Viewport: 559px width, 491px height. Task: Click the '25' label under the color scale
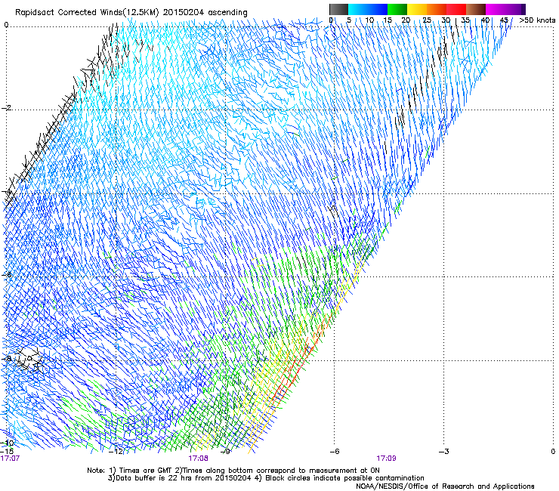[427, 20]
